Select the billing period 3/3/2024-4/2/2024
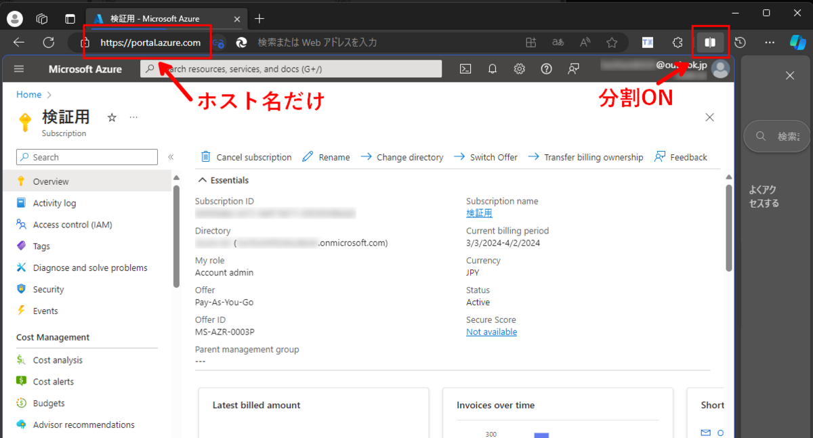 click(x=503, y=243)
